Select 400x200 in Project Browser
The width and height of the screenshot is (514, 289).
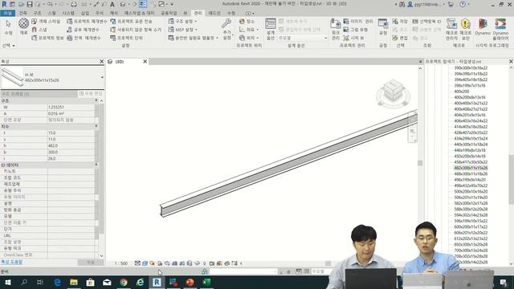[462, 92]
